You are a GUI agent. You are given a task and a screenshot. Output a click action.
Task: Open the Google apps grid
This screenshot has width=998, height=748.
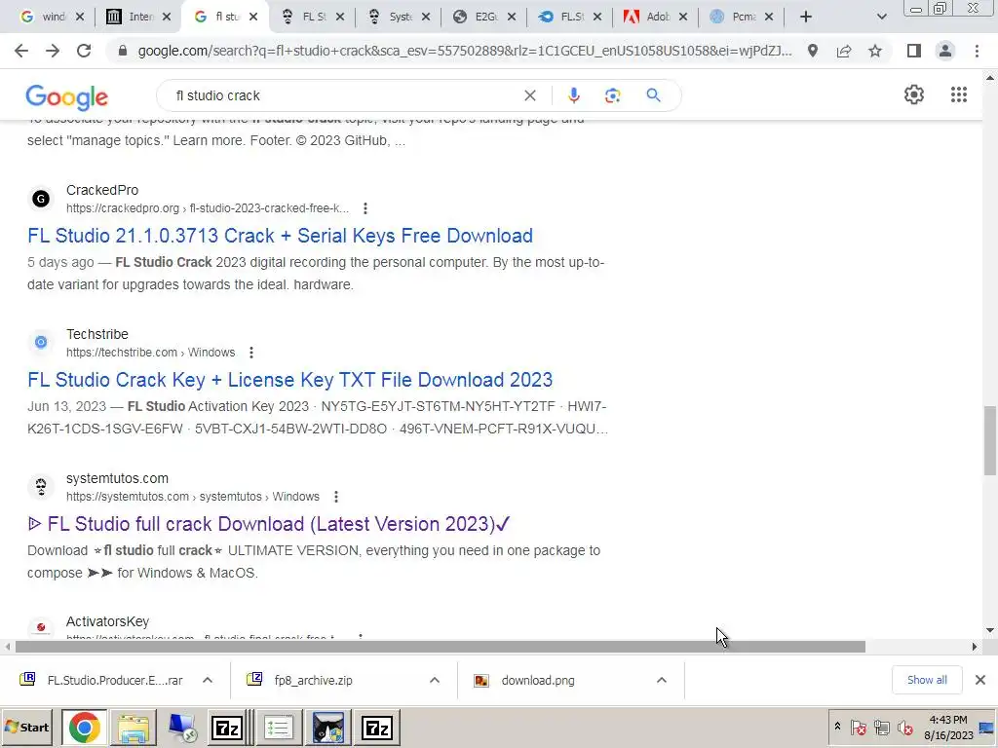pyautogui.click(x=959, y=94)
